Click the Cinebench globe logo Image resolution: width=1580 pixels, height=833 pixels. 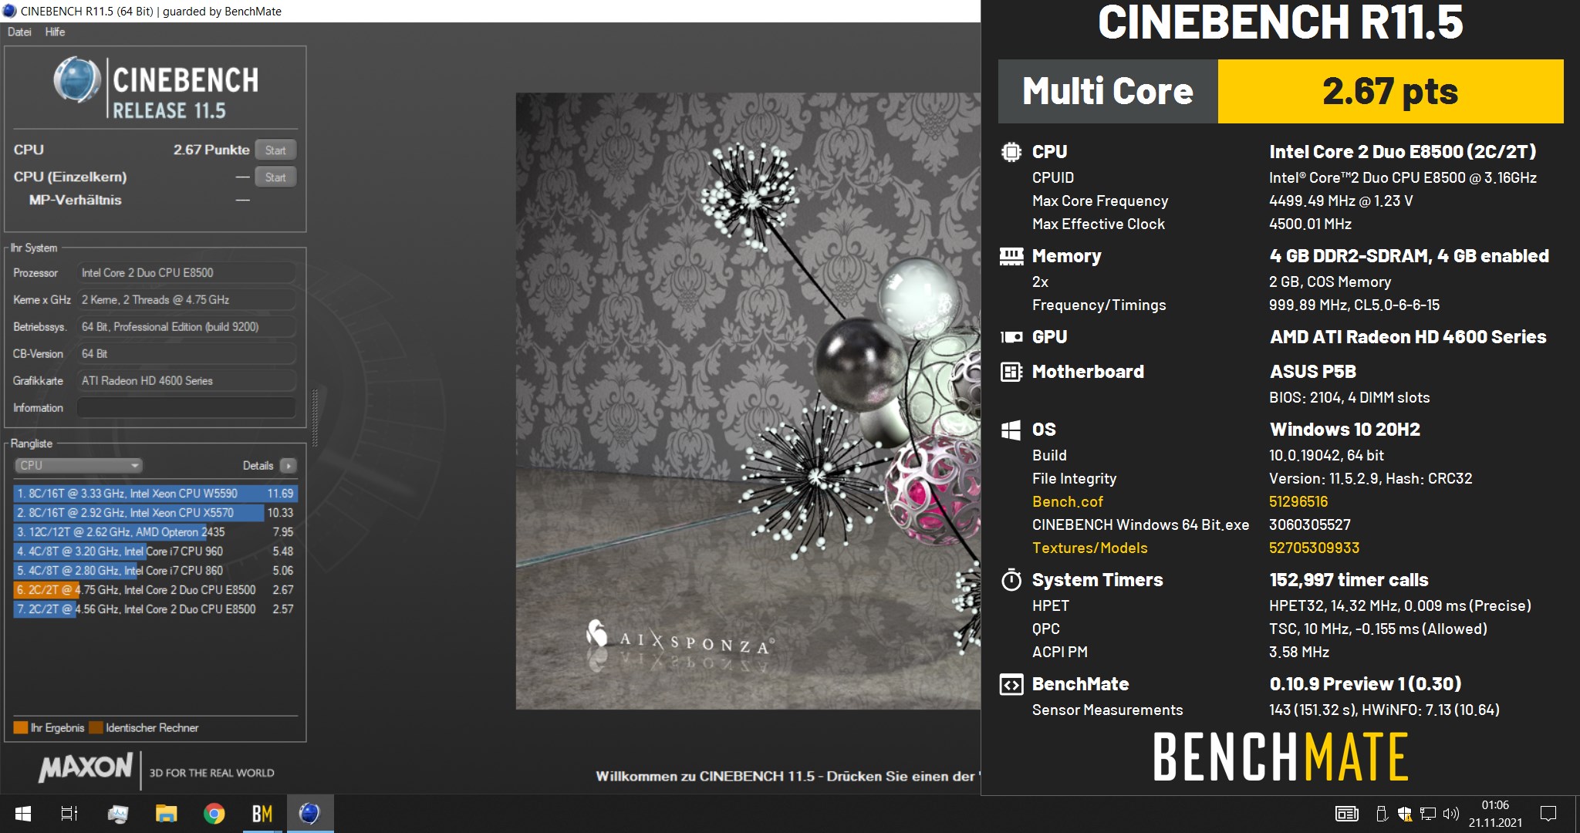77,80
